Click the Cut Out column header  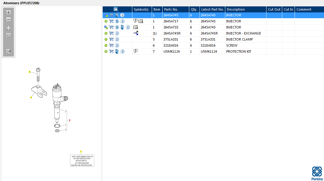point(274,9)
